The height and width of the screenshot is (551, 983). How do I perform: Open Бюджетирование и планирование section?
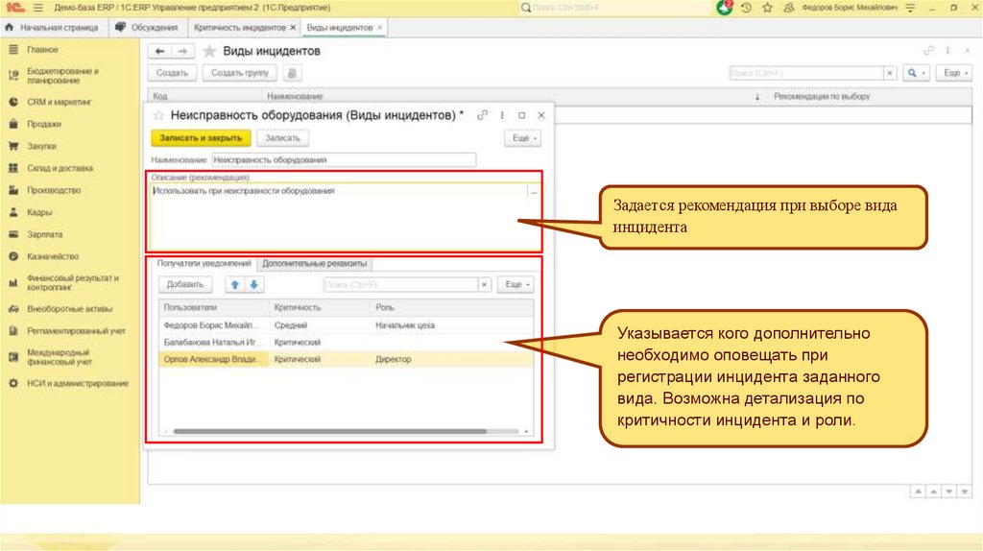(x=62, y=76)
